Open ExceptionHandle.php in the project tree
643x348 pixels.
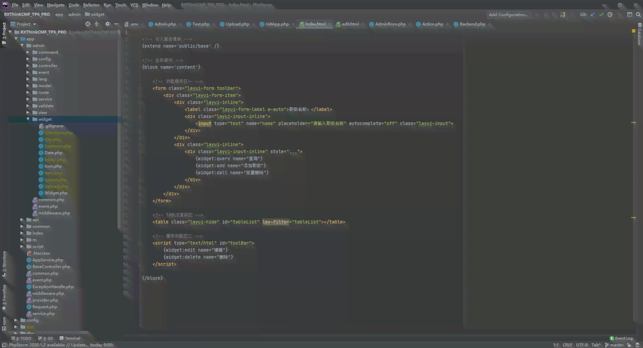(50, 287)
